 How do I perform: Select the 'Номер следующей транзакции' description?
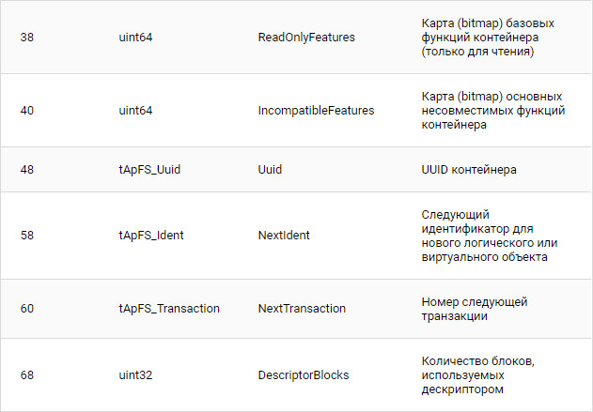coord(475,309)
